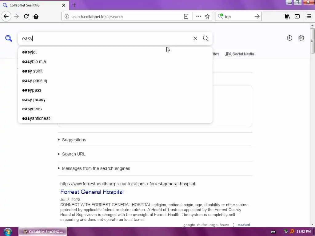Show site information icon in address bar
This screenshot has height=236, width=315.
66,17
